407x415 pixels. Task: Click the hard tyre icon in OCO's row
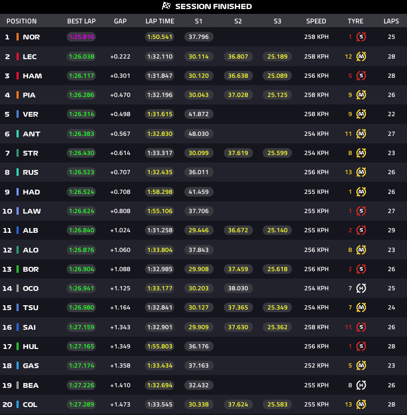(361, 288)
